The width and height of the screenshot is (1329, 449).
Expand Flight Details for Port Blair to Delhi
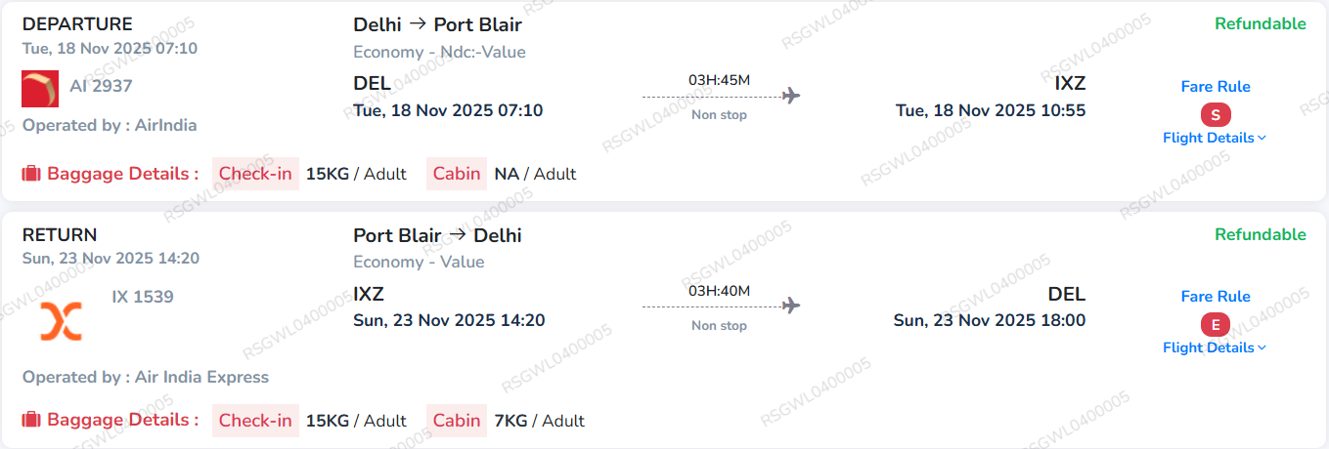(x=1214, y=347)
